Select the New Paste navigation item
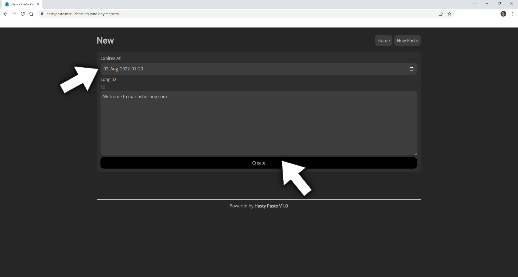This screenshot has height=277, width=518. tap(407, 40)
